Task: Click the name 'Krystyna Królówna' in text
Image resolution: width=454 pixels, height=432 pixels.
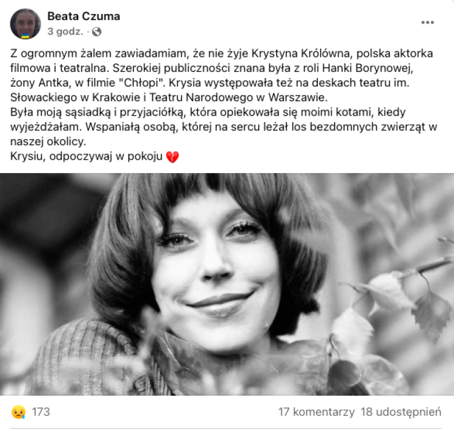Action: (301, 53)
